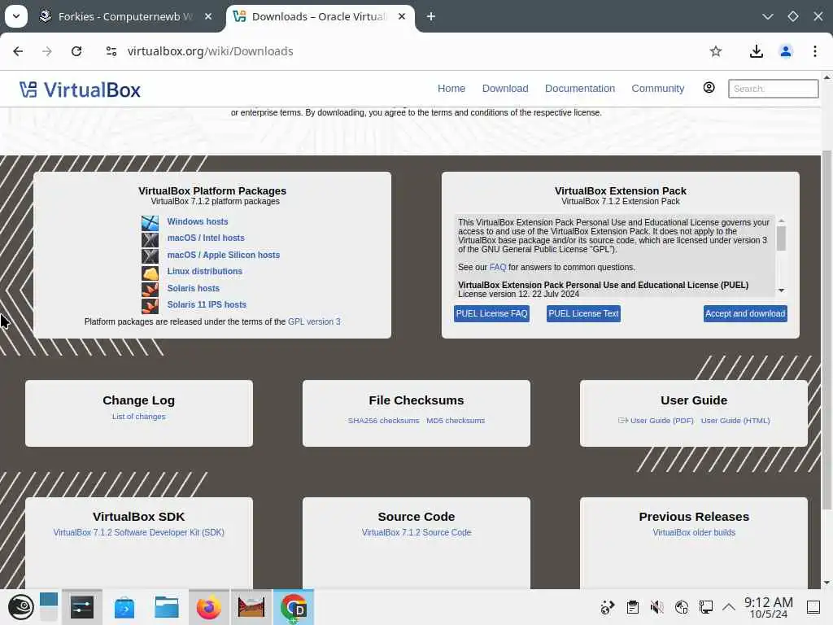This screenshot has height=625, width=833.
Task: Open the account icon in site header
Action: pyautogui.click(x=709, y=88)
